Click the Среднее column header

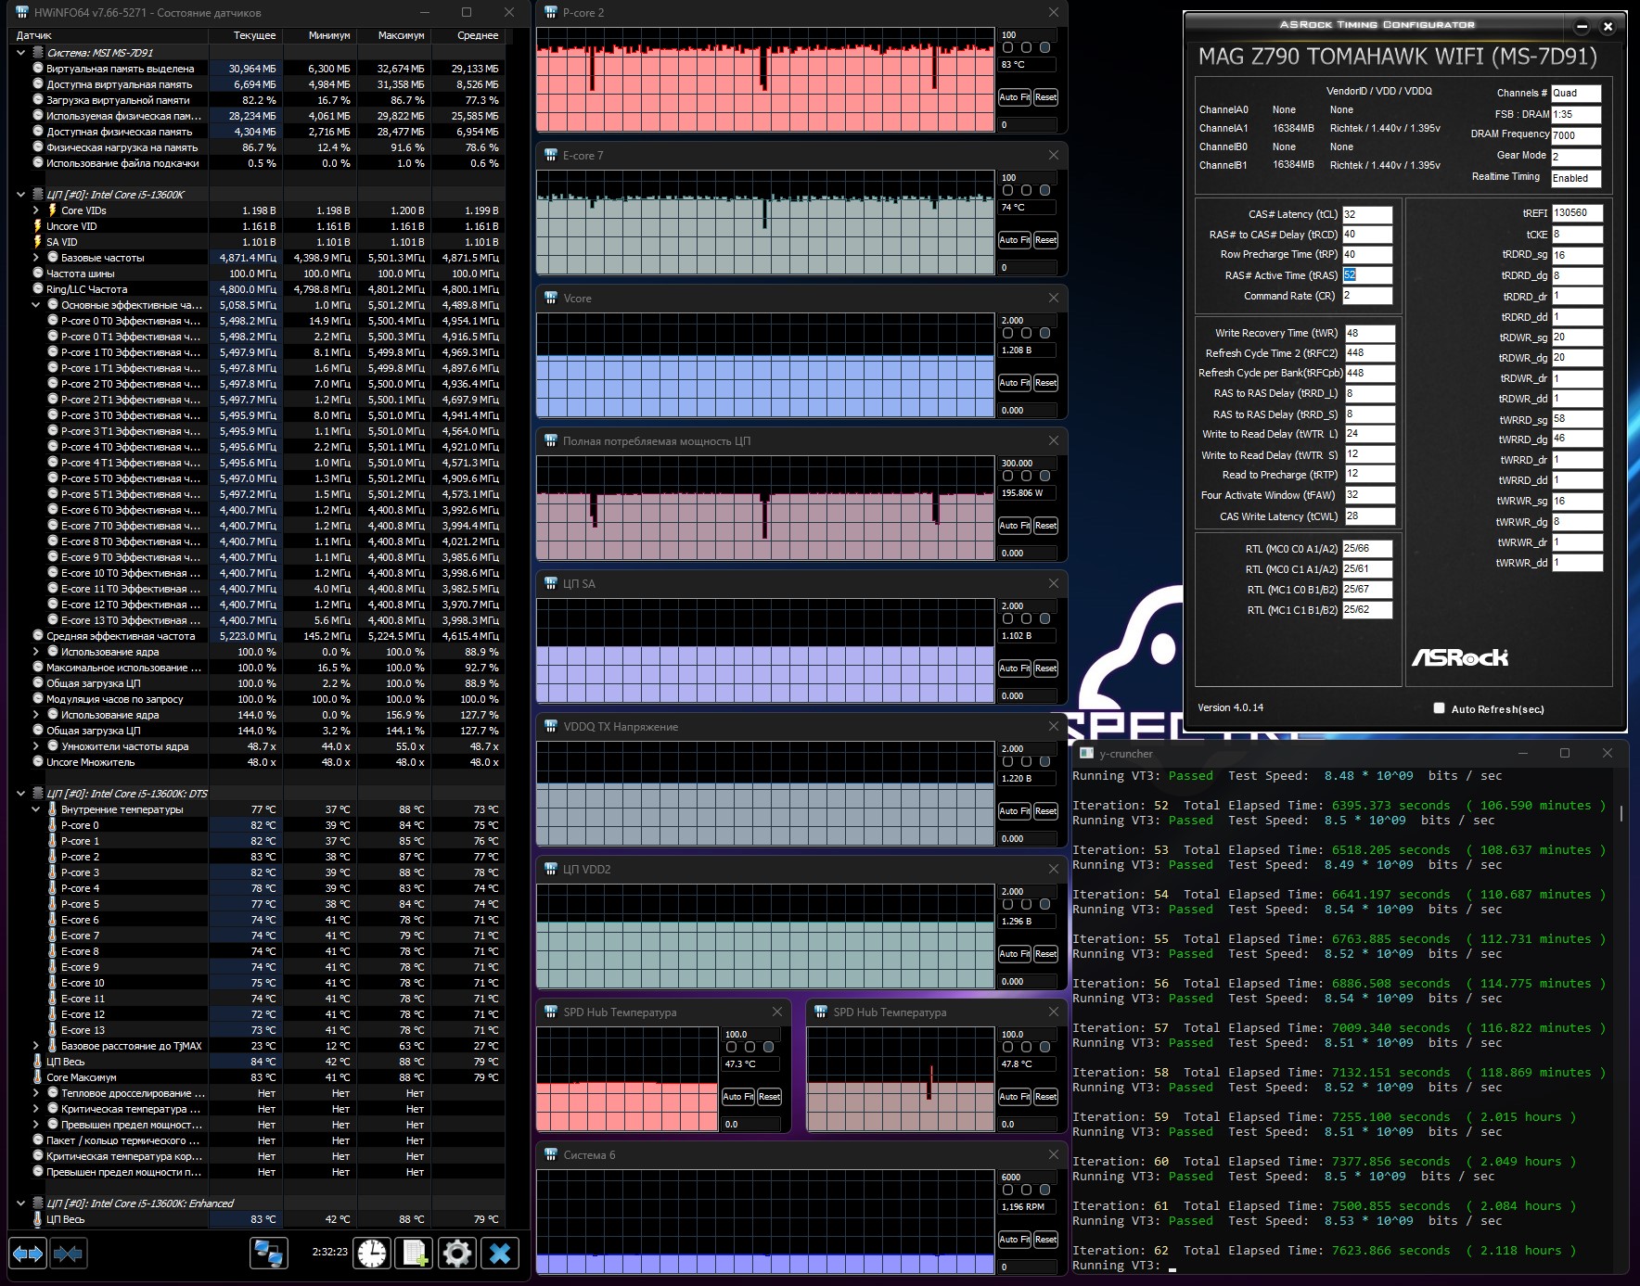(468, 35)
